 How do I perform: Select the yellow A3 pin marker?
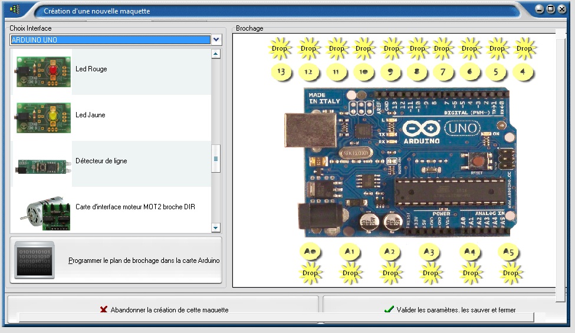430,252
